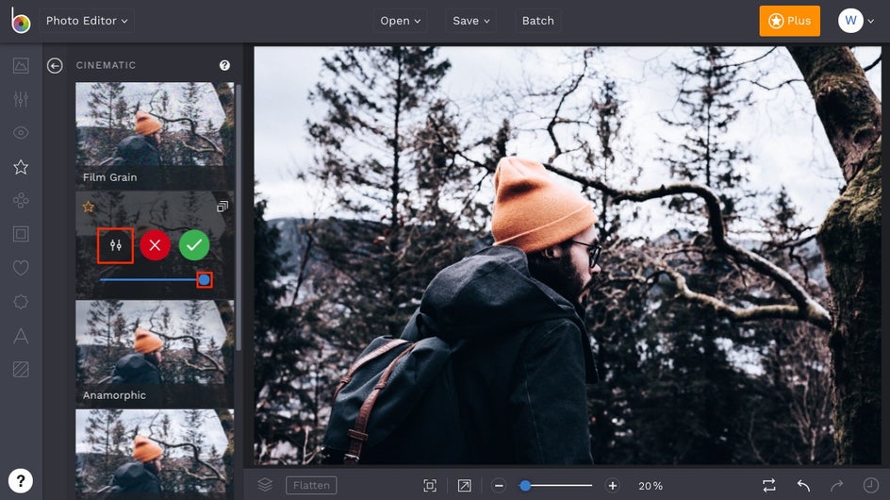Open the effect settings sliders button

(116, 245)
